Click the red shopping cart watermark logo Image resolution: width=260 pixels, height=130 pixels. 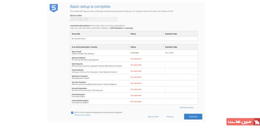(256, 122)
